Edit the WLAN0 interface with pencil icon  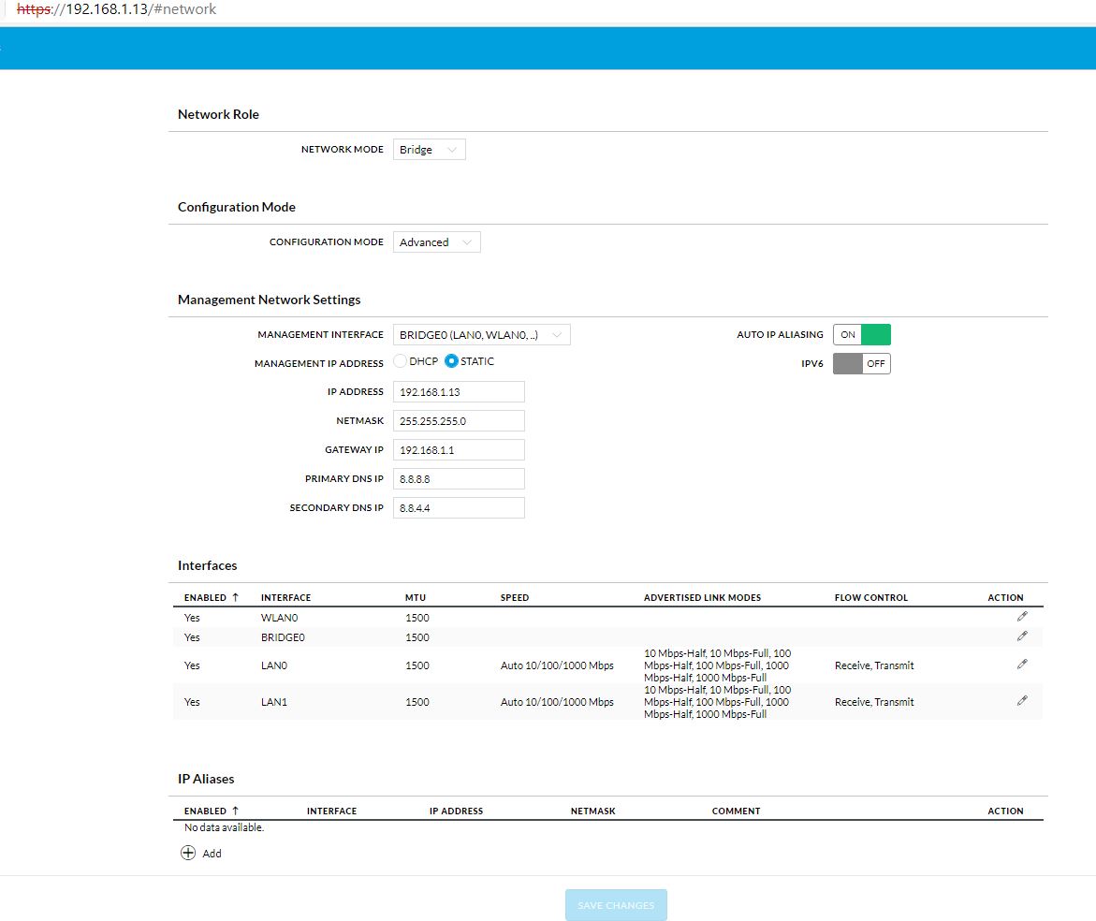tap(1022, 616)
